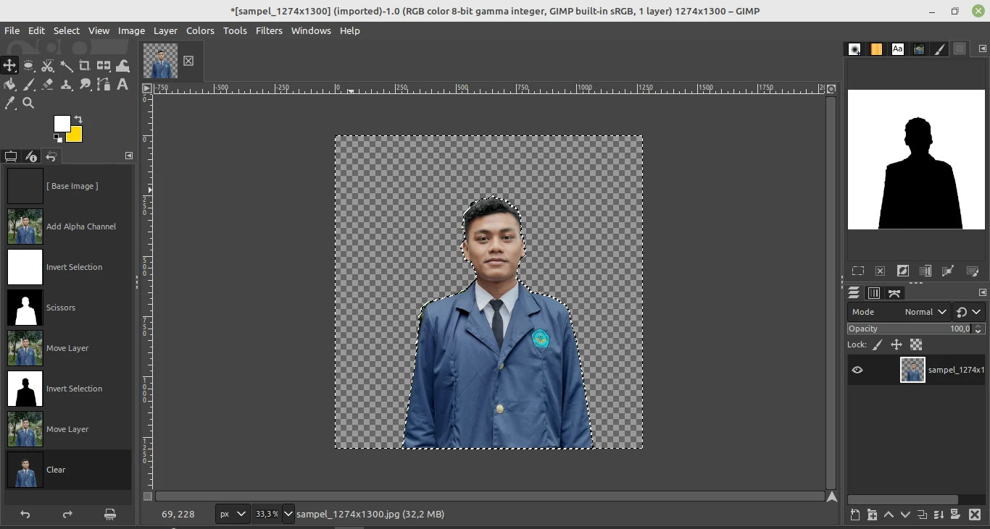The image size is (990, 529).
Task: Select the Text tool
Action: point(122,85)
